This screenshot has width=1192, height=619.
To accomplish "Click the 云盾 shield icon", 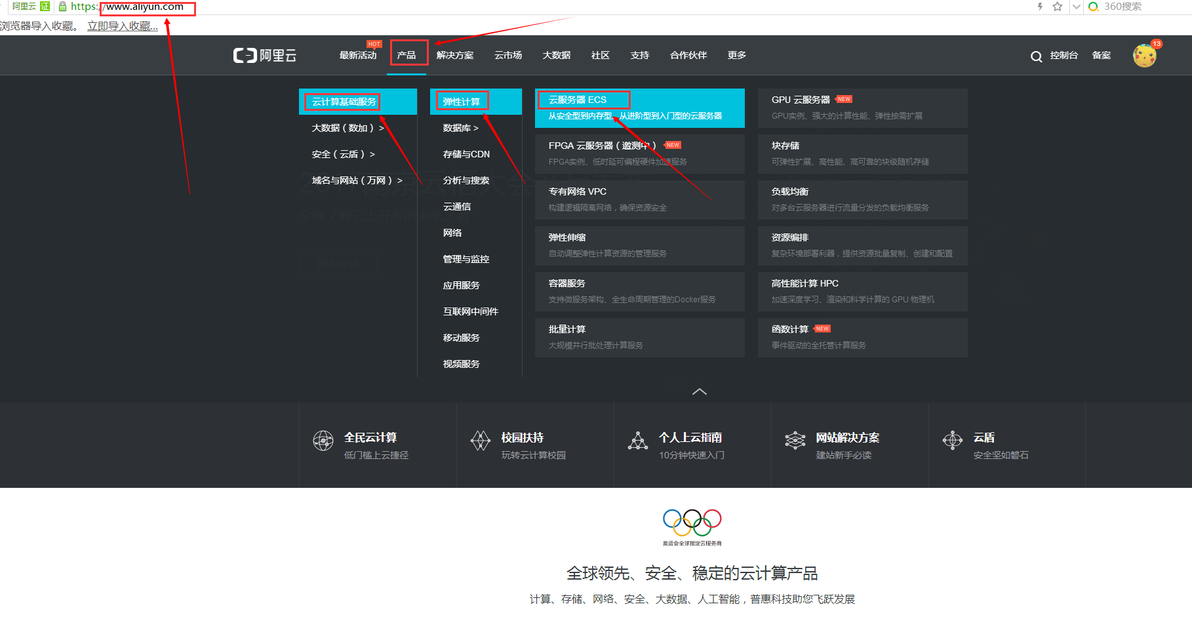I will 953,441.
